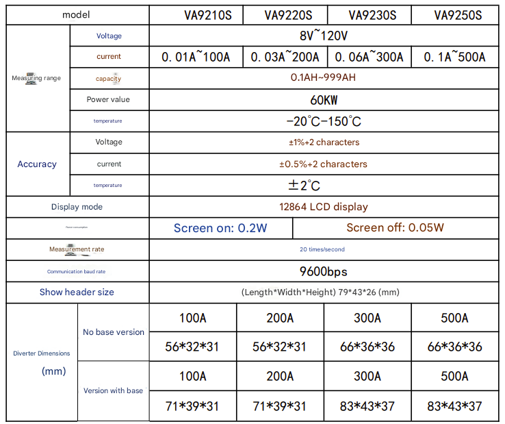This screenshot has height=424, width=505.
Task: Click the 'Display mode' label
Action: 77,207
